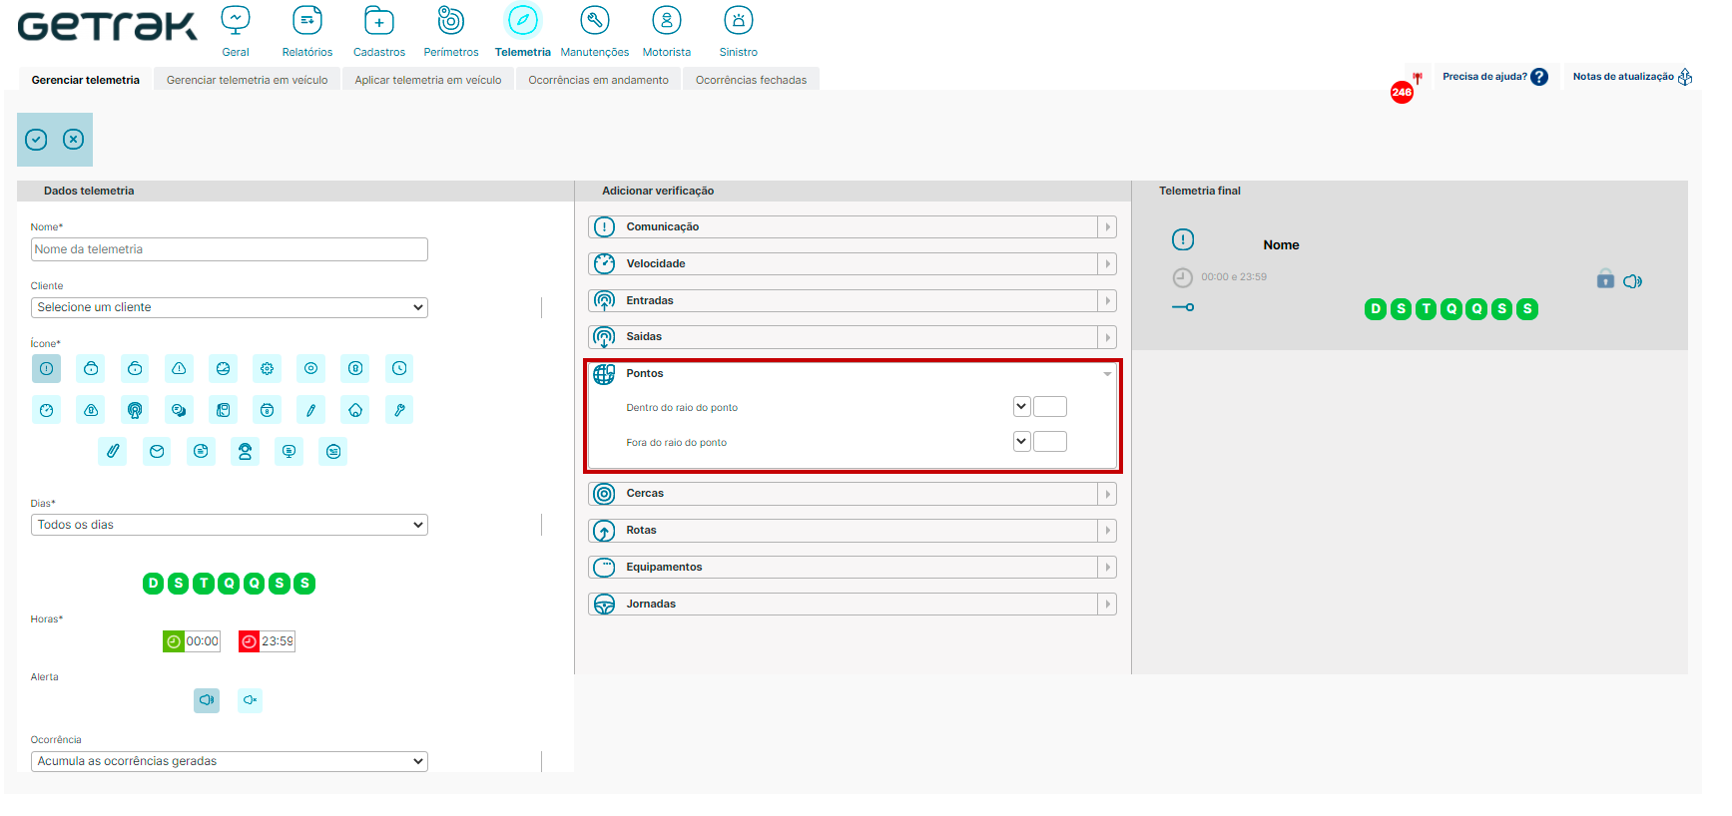Open the Cadastros folder icon

(379, 20)
